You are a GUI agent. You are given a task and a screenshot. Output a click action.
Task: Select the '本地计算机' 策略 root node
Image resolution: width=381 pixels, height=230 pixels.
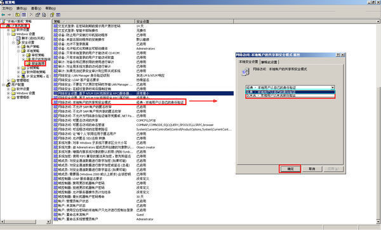(x=18, y=22)
